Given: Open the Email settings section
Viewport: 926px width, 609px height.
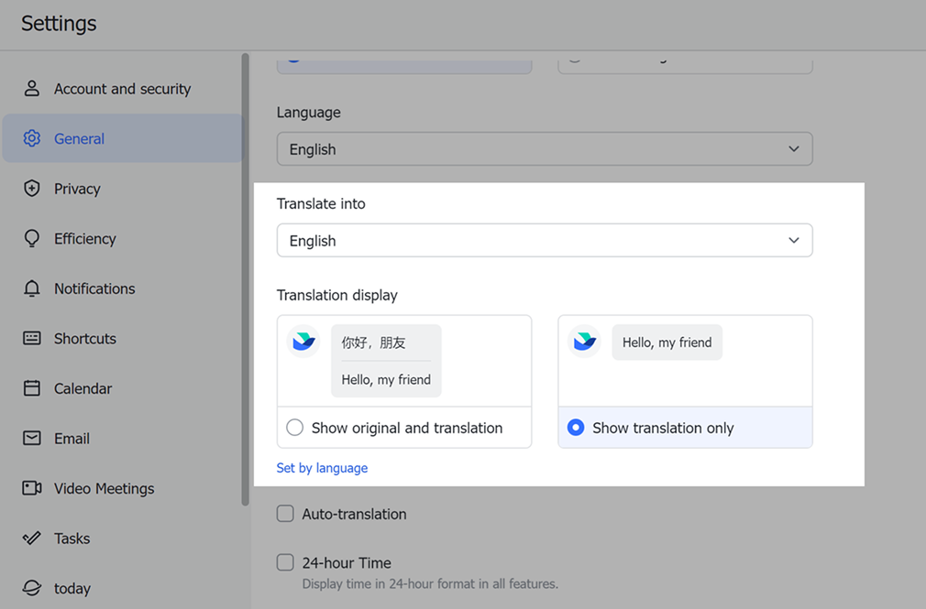Looking at the screenshot, I should (72, 439).
